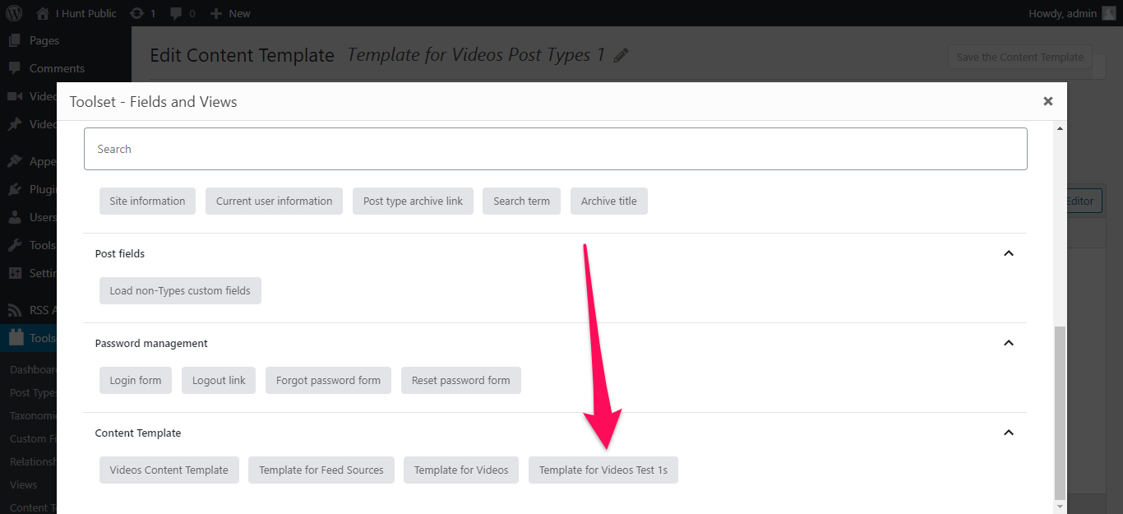
Task: Click Howdy, admin account link
Action: (1072, 13)
